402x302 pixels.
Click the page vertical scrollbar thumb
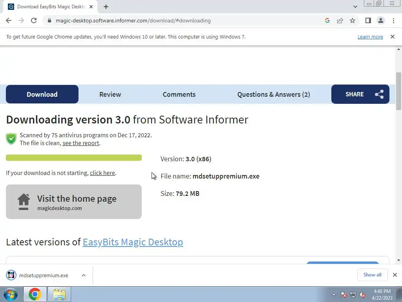pyautogui.click(x=398, y=91)
